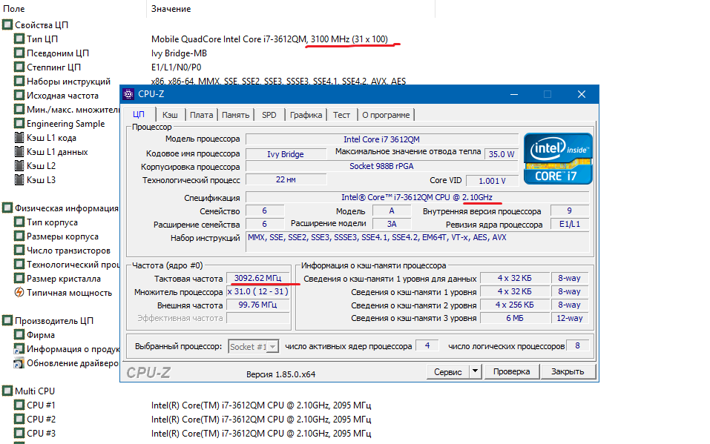Click the Ревизия ядра E1/L1 value
Screen dimensions: 710x444
[570, 224]
